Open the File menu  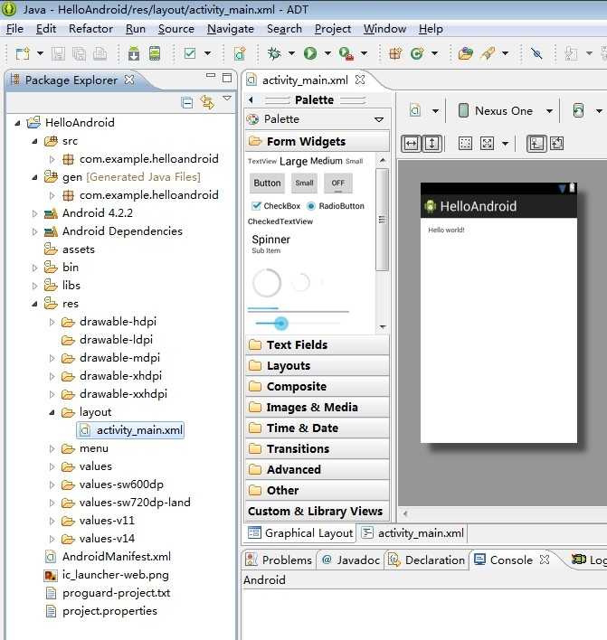click(14, 29)
